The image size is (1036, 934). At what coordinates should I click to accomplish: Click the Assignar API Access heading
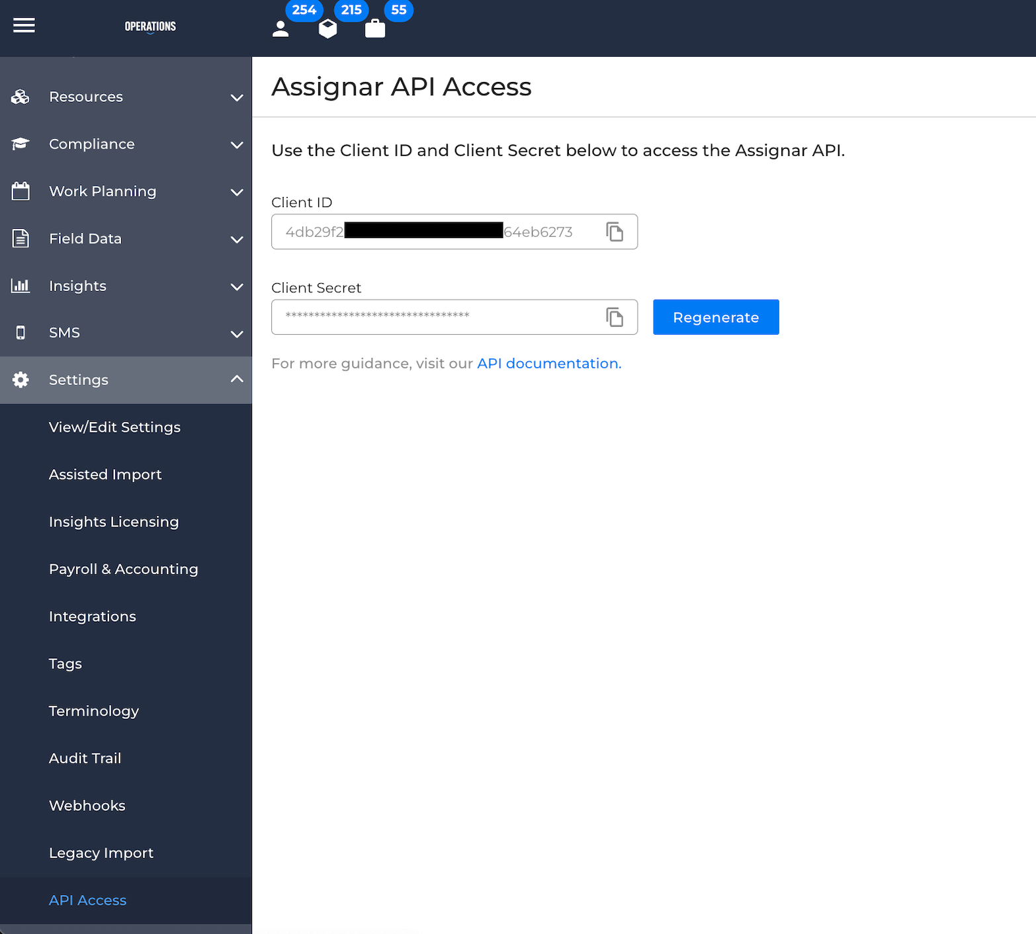point(402,87)
